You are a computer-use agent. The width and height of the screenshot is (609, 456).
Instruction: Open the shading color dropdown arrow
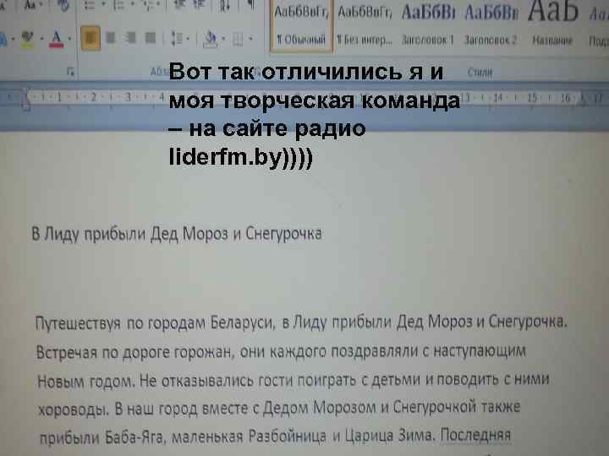(223, 38)
